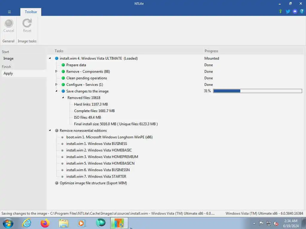Screen dimensions: 306x229
Task: Click the small dot beside Vista STARTER
Action: tap(62, 177)
